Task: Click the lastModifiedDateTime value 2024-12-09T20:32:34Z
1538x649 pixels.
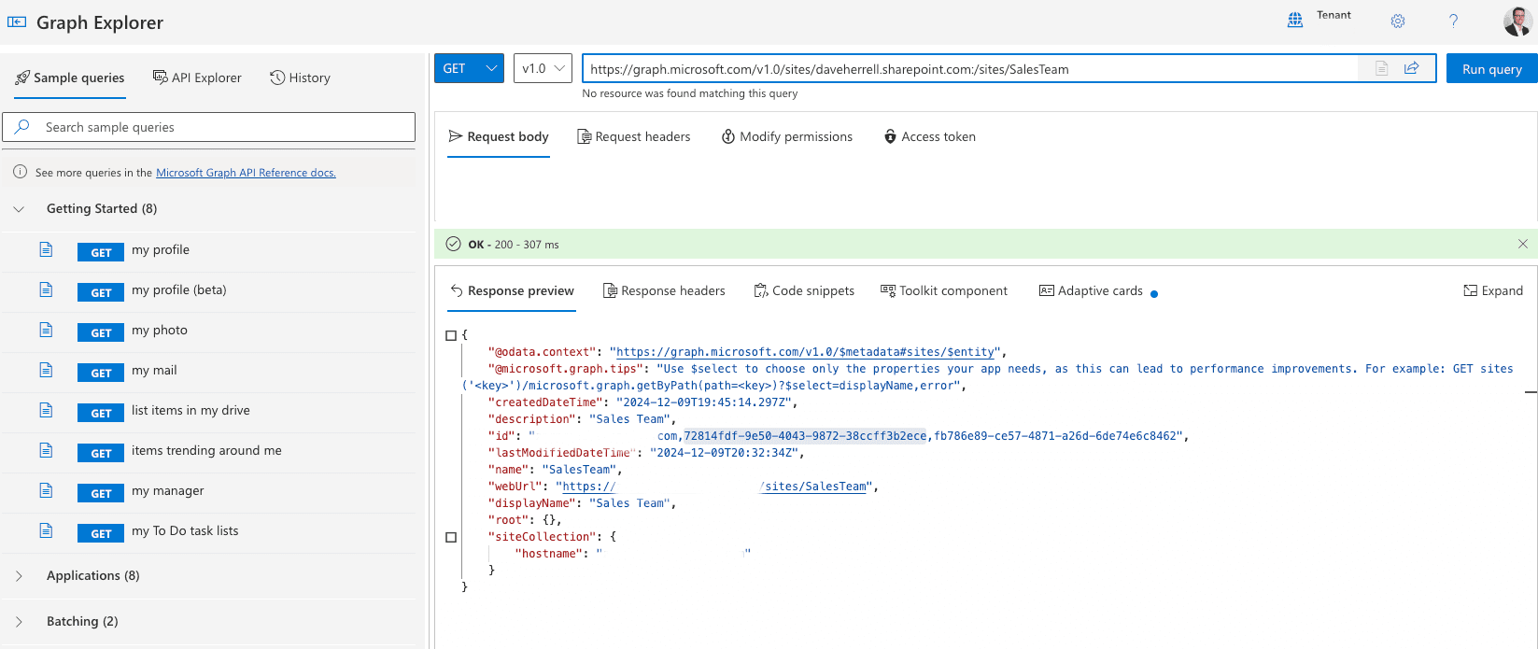Action: tap(727, 453)
